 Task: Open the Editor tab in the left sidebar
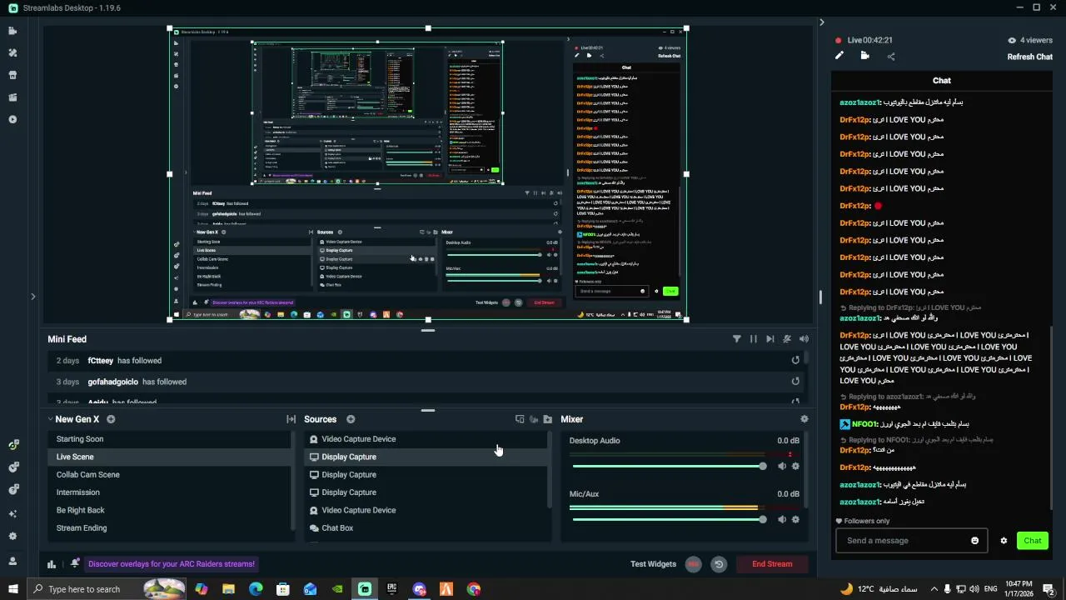coord(12,31)
